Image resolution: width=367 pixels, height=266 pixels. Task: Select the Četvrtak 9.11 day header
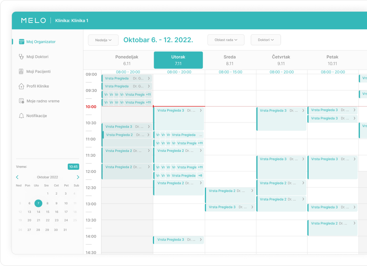281,60
